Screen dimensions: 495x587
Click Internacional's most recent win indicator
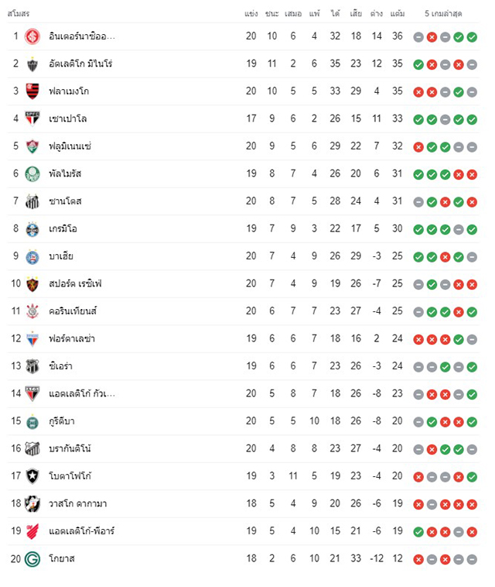(472, 37)
